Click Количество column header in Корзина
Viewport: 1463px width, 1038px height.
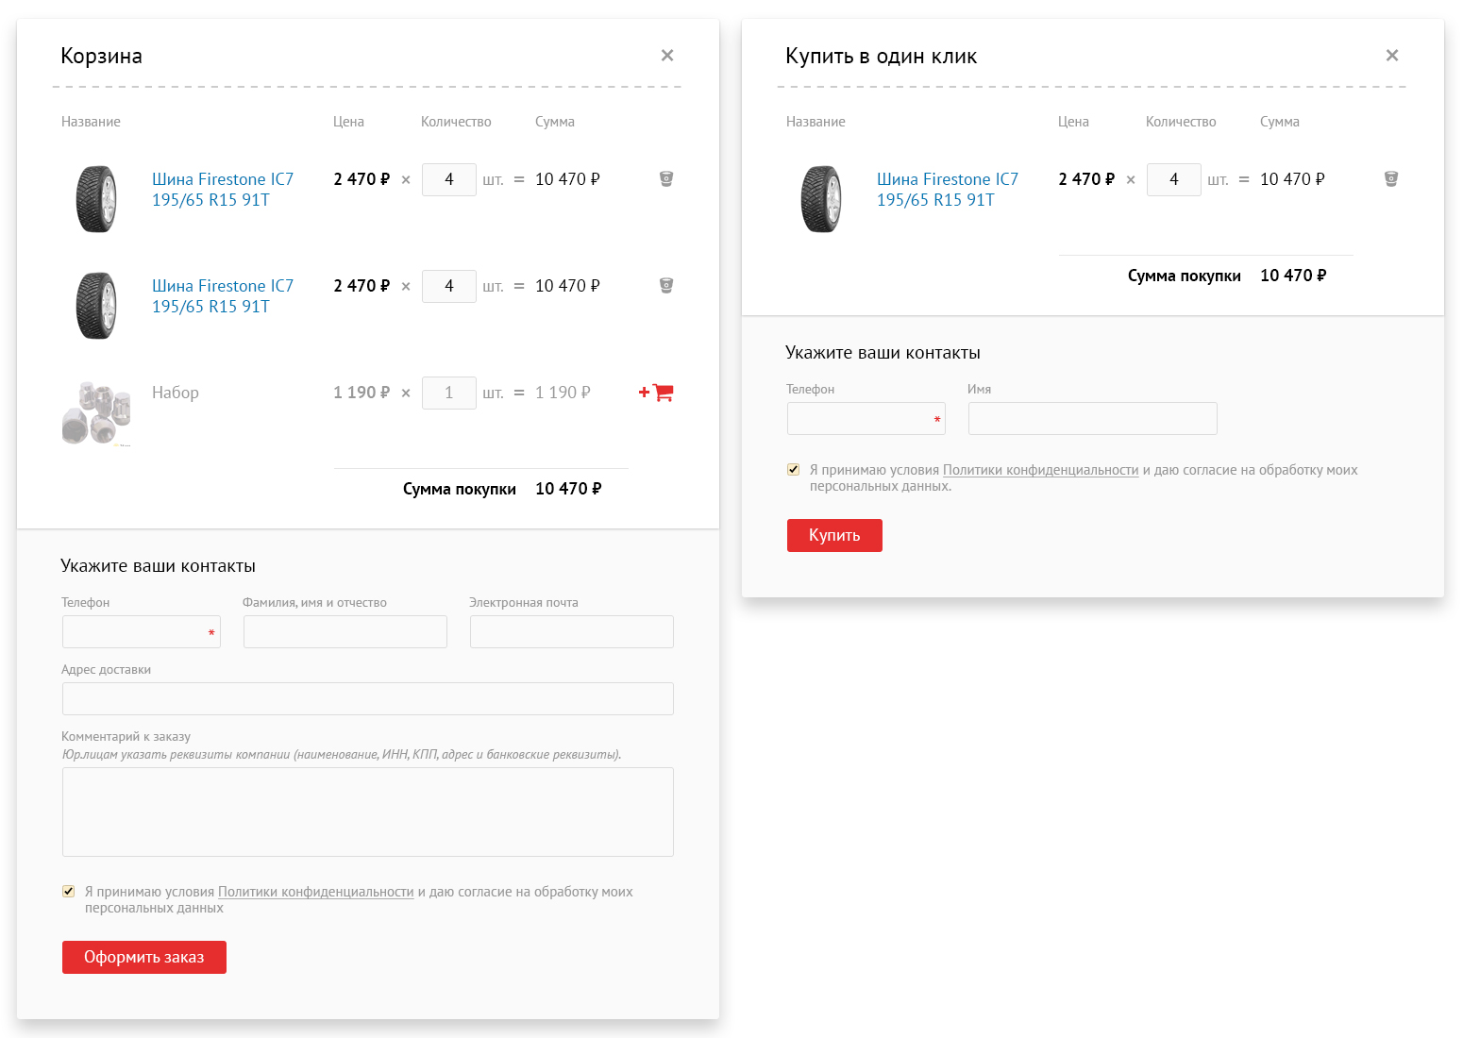tap(456, 122)
